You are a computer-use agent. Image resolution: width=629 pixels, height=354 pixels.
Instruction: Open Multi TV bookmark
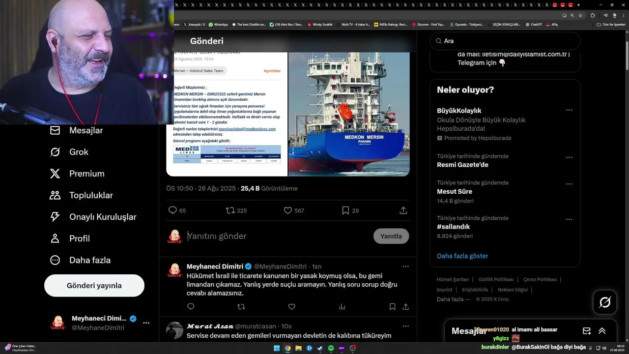352,24
